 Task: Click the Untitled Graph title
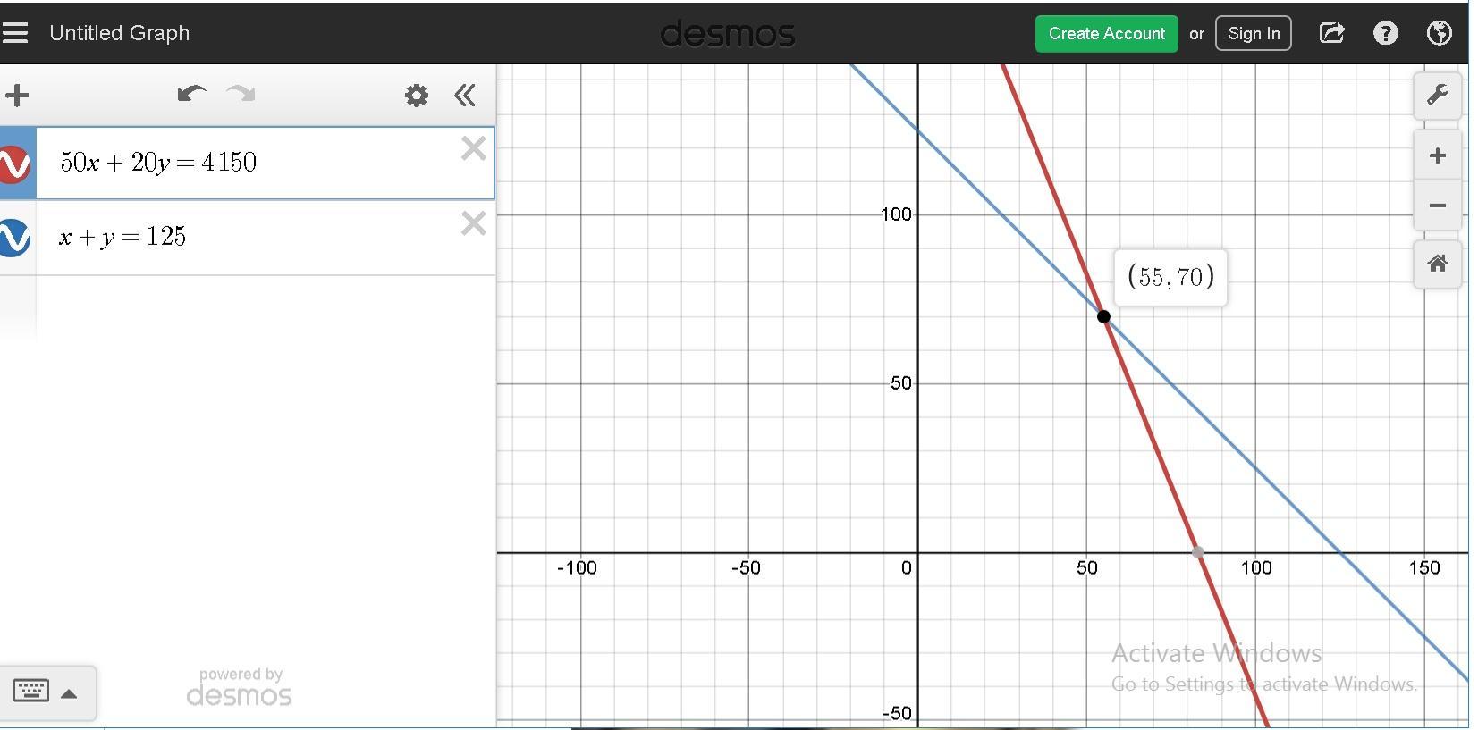pyautogui.click(x=120, y=33)
